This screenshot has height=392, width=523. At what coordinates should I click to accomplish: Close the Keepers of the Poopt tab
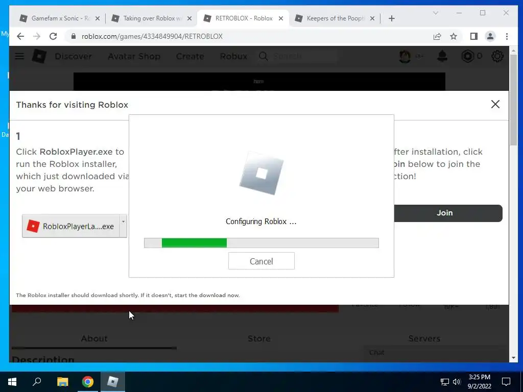click(372, 19)
